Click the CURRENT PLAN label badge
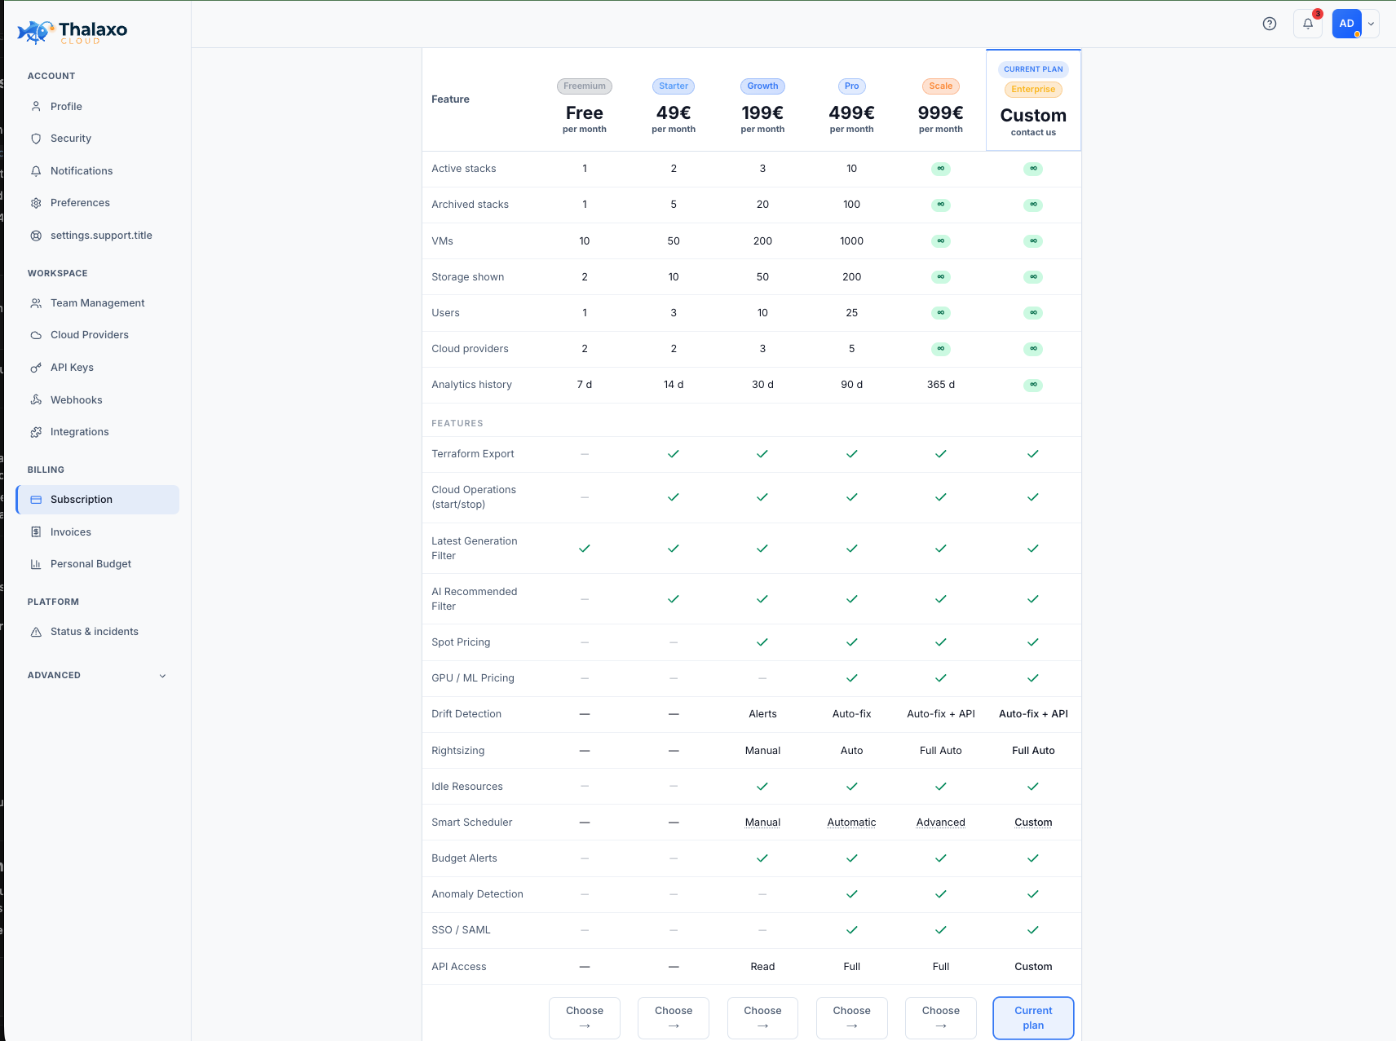 pos(1033,69)
